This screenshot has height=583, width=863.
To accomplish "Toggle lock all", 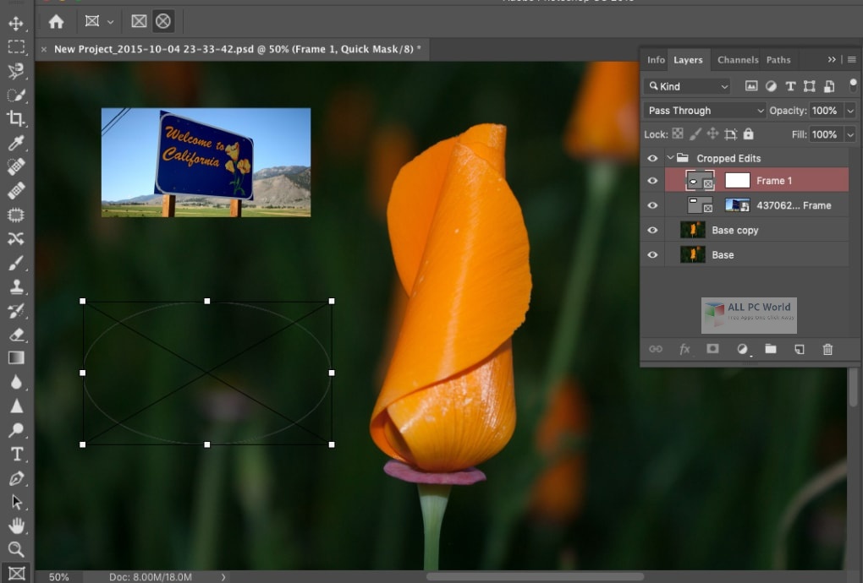I will click(748, 133).
